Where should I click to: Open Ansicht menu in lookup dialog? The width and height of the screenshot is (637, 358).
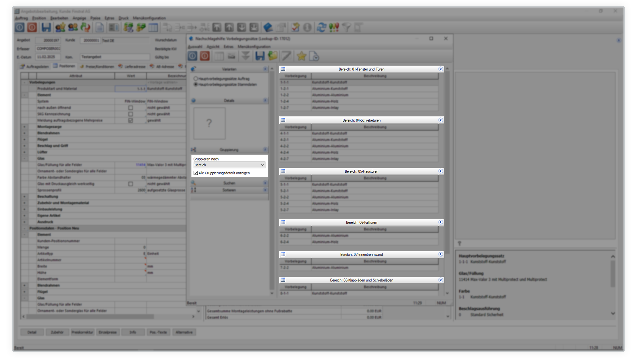[x=213, y=47]
